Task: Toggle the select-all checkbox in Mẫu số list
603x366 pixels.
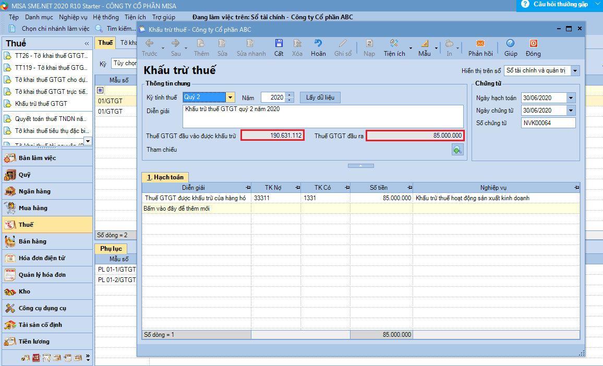Action: click(100, 90)
